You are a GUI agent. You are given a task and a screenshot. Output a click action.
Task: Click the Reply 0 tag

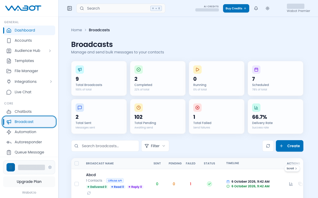(135, 187)
